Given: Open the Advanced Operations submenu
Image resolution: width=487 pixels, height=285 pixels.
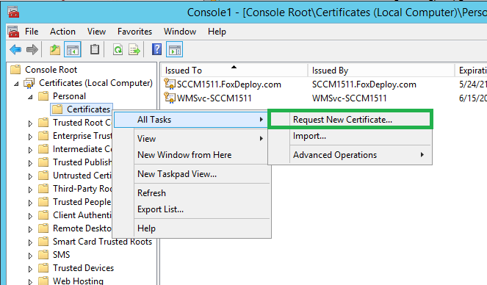Looking at the screenshot, I should [350, 155].
